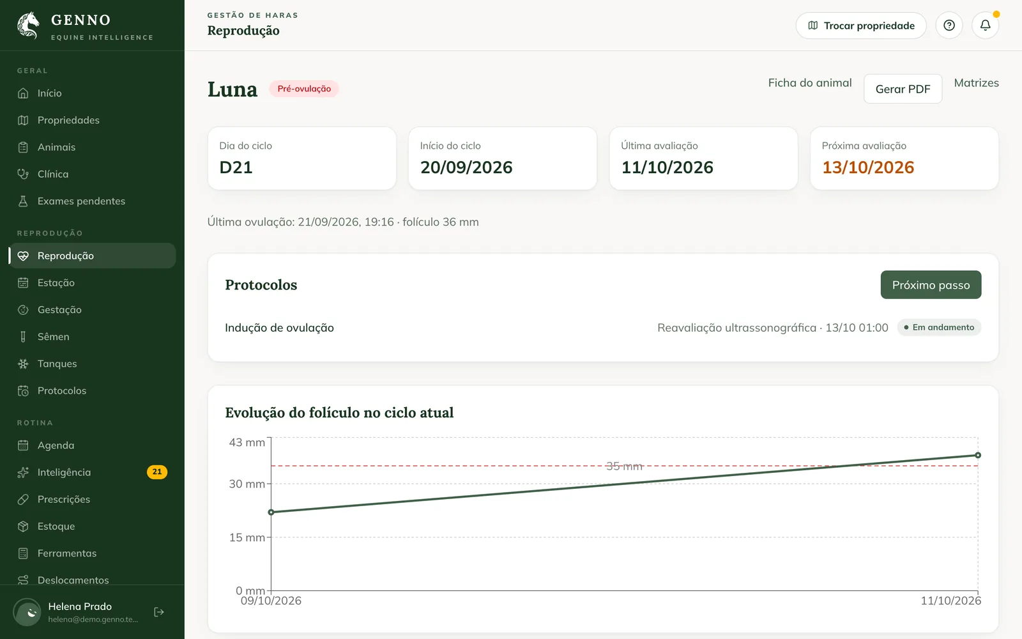Open Deslocamentos in the sidebar
1022x639 pixels.
(92, 579)
